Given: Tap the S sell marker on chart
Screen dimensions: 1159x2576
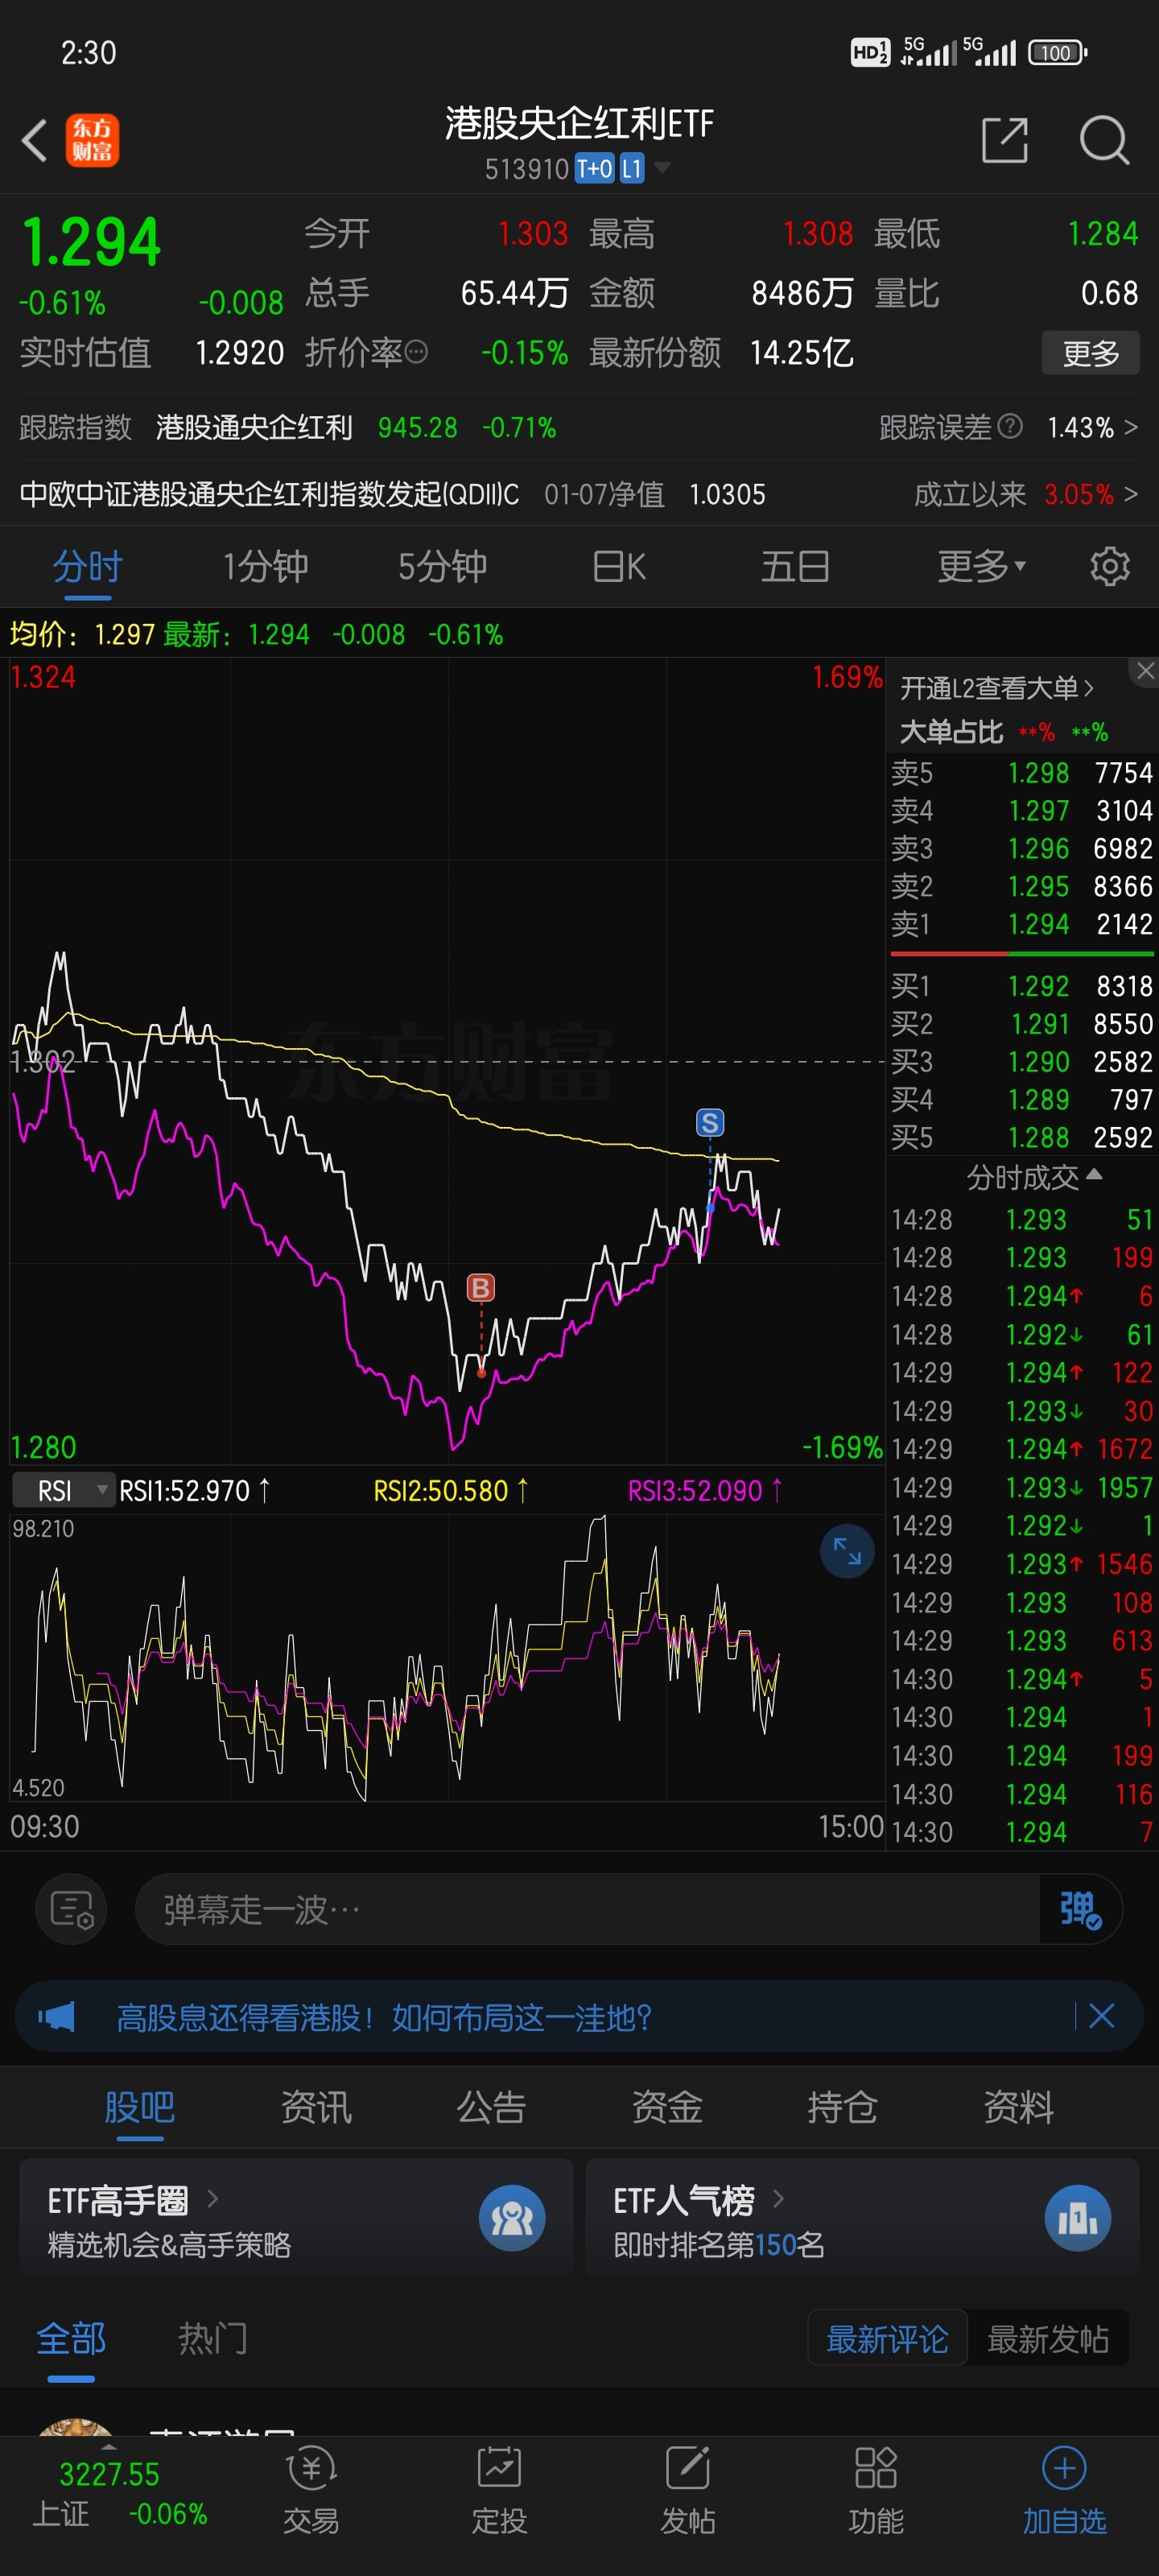Looking at the screenshot, I should click(709, 1122).
